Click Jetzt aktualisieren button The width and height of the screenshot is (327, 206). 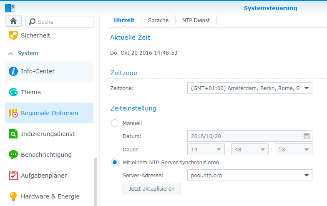click(x=152, y=188)
